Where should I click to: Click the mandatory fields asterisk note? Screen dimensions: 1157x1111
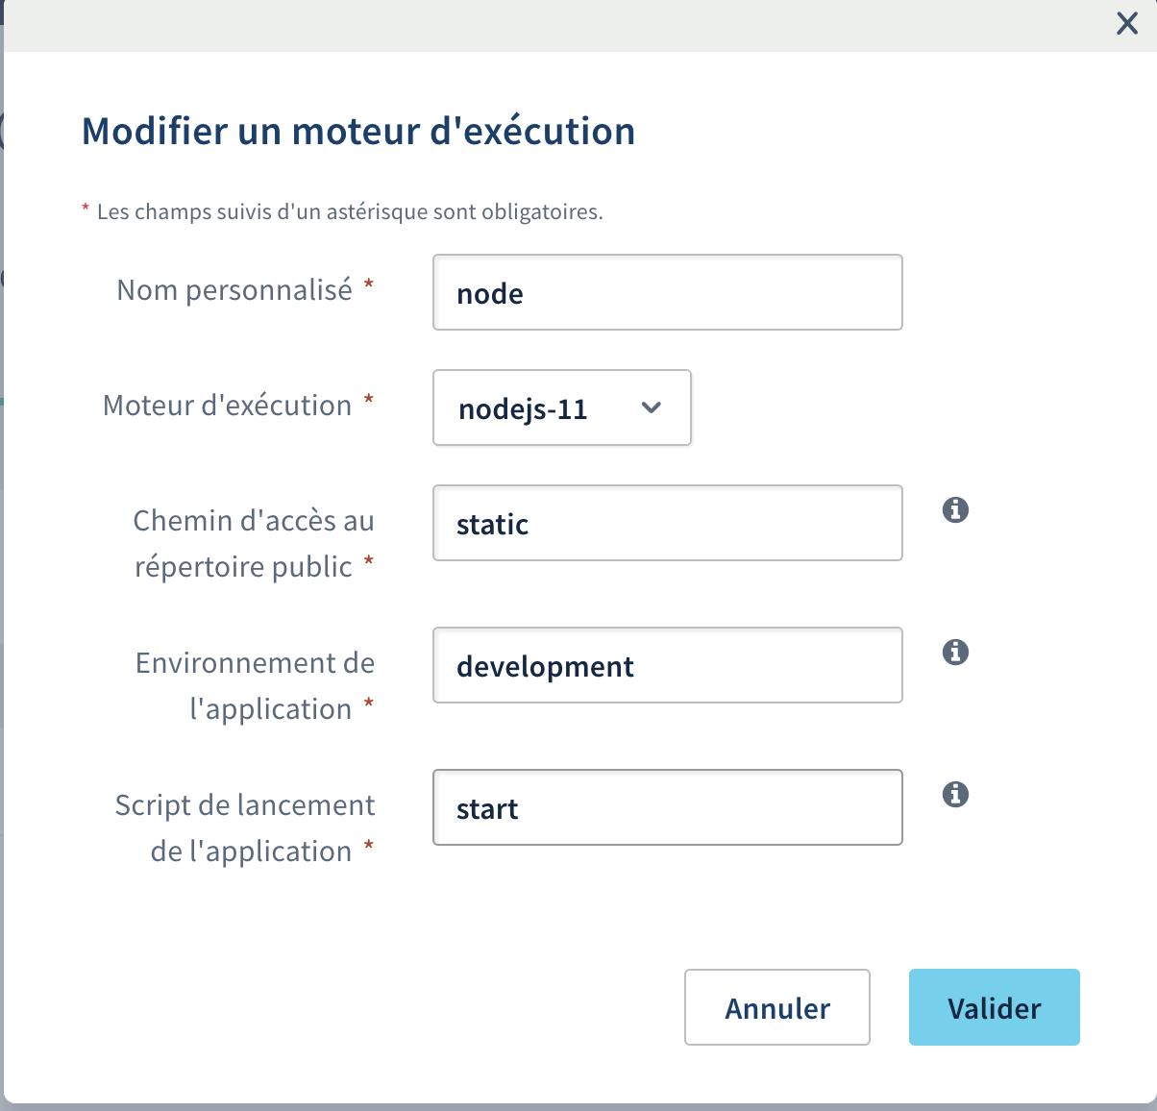(x=349, y=212)
